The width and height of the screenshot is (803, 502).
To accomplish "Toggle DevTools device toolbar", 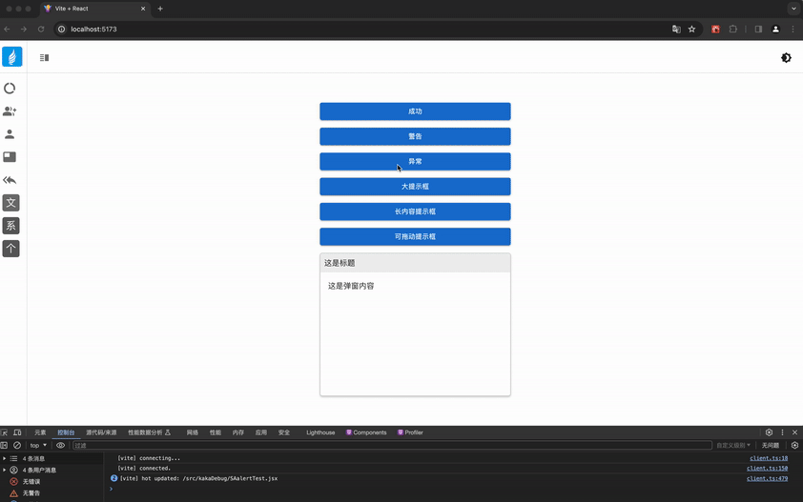I will pyautogui.click(x=17, y=432).
